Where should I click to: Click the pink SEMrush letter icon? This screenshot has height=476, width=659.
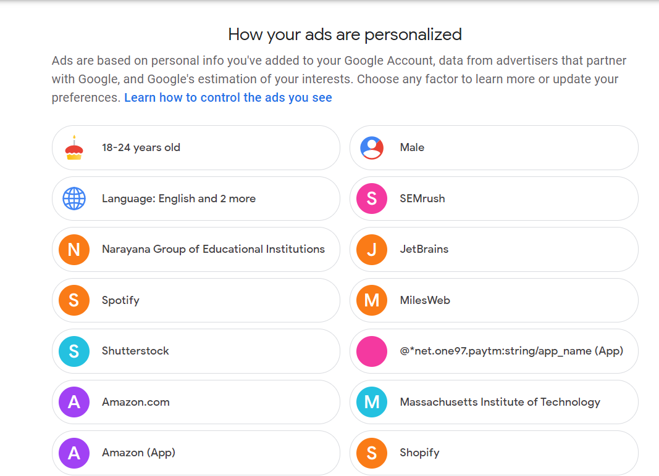click(x=372, y=199)
